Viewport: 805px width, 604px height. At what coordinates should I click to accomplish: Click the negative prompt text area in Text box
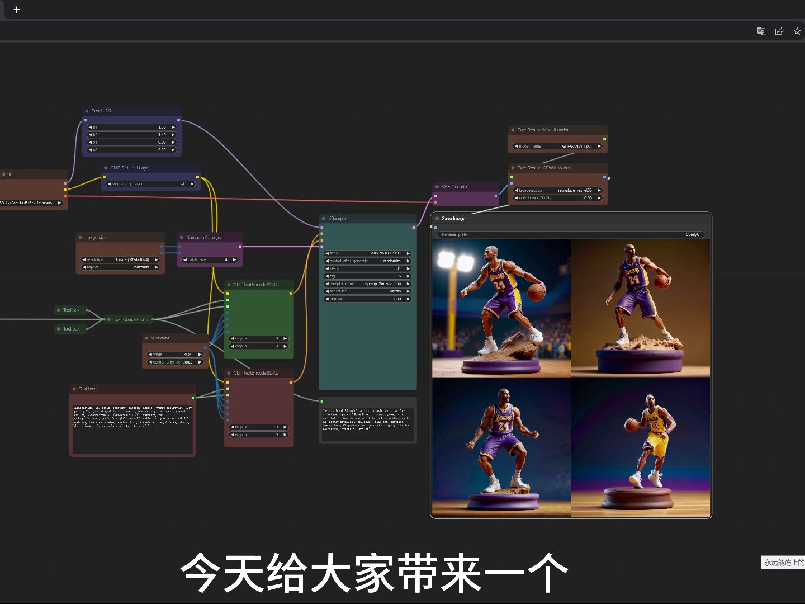coord(132,429)
